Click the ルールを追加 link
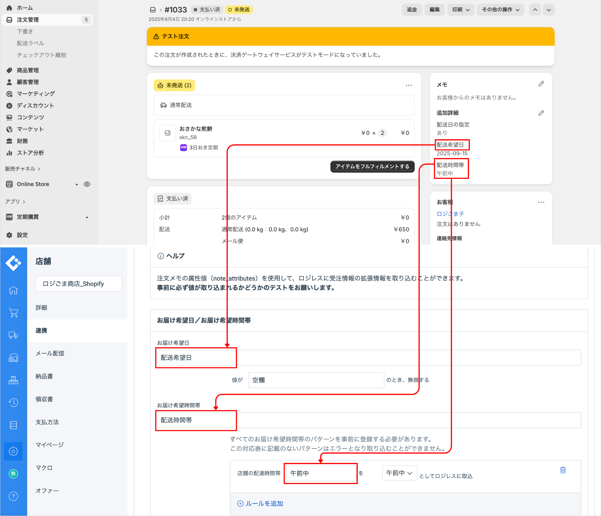This screenshot has height=516, width=601. point(260,503)
